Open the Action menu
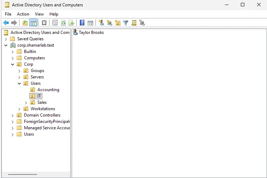The image size is (267, 178). tap(23, 14)
